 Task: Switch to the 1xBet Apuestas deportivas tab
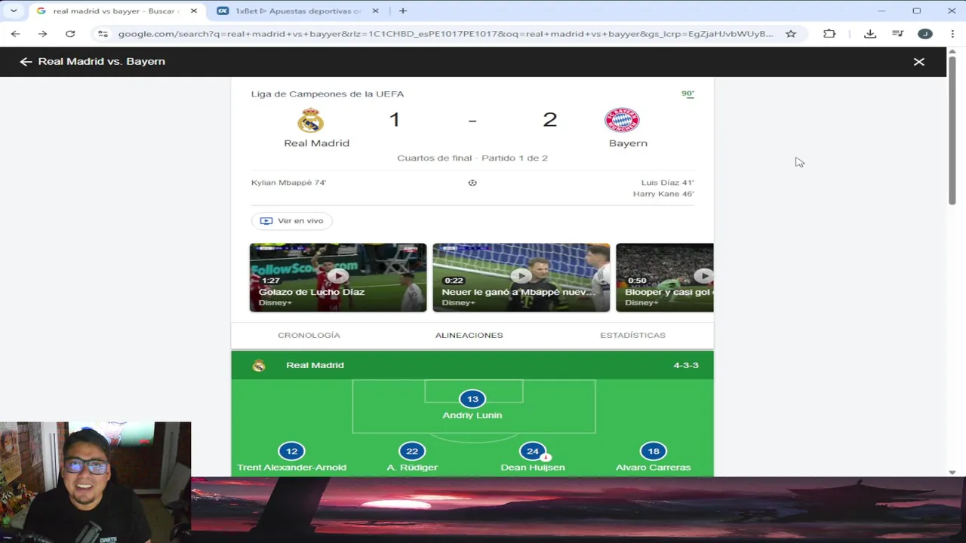[298, 11]
